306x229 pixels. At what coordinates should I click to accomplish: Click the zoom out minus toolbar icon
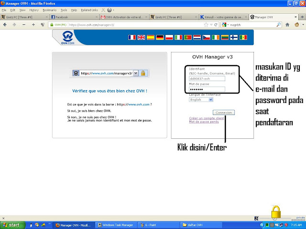[x=24, y=25]
